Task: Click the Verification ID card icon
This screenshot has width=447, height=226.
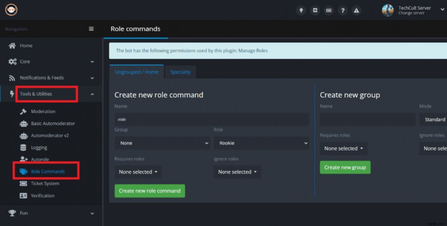Action: click(x=23, y=195)
